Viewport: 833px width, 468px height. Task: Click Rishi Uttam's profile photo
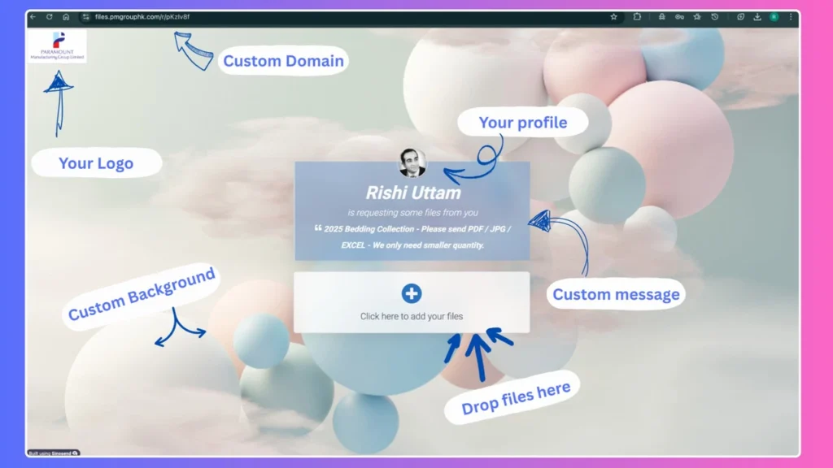coord(412,162)
